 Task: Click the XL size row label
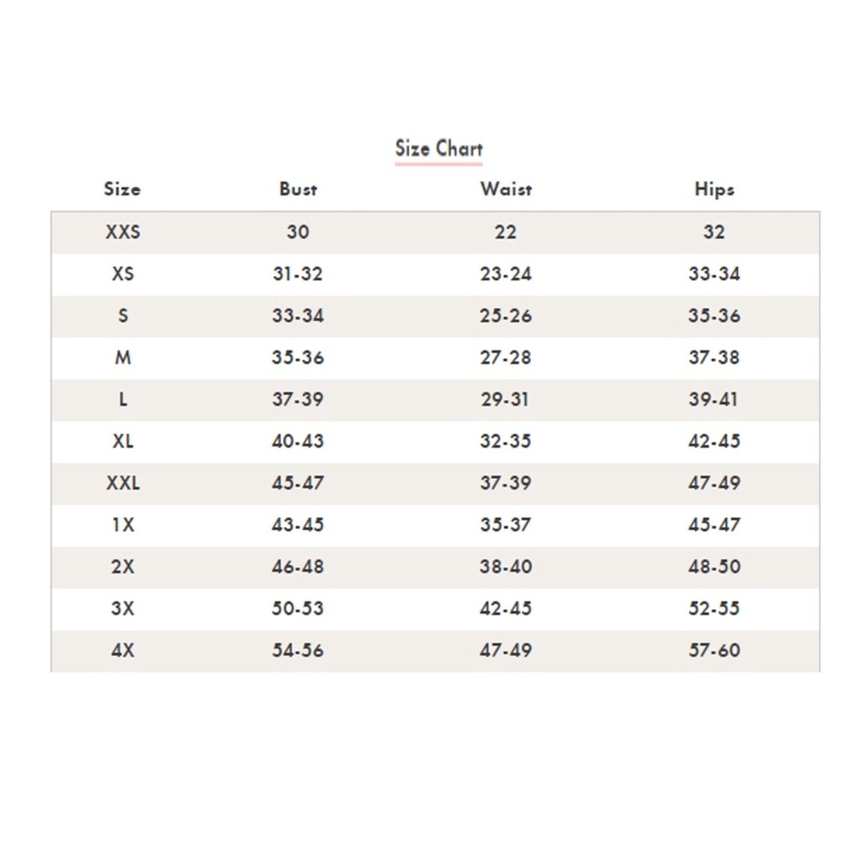coord(123,441)
